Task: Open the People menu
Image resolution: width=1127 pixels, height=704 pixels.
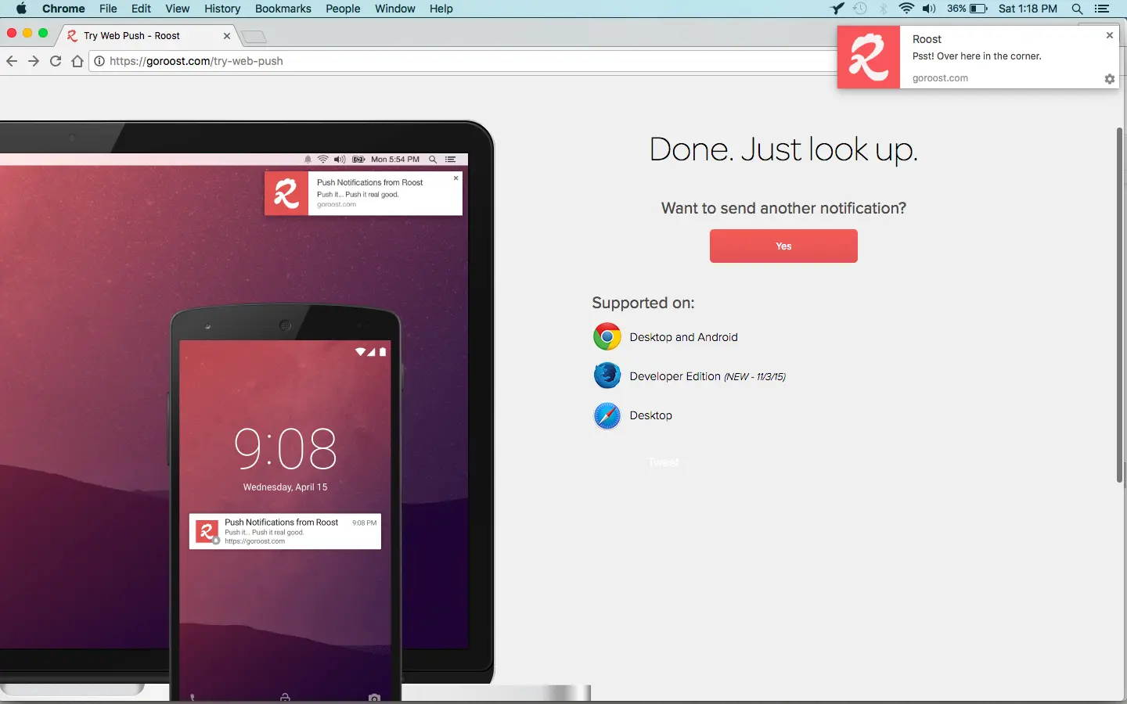Action: pos(343,9)
